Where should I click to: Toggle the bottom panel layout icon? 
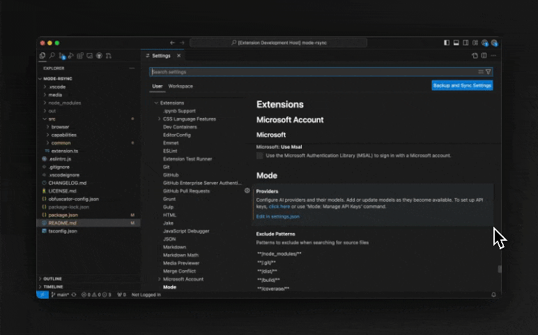pos(456,43)
